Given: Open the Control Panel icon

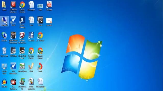Looking at the screenshot, I should tap(4, 66).
